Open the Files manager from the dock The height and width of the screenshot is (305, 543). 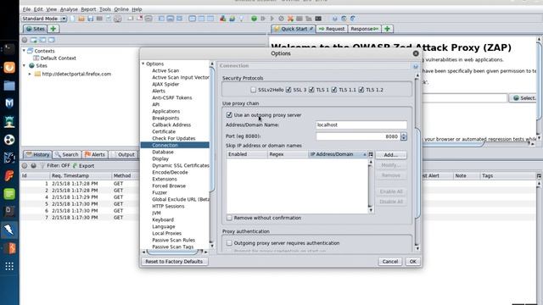(9, 85)
